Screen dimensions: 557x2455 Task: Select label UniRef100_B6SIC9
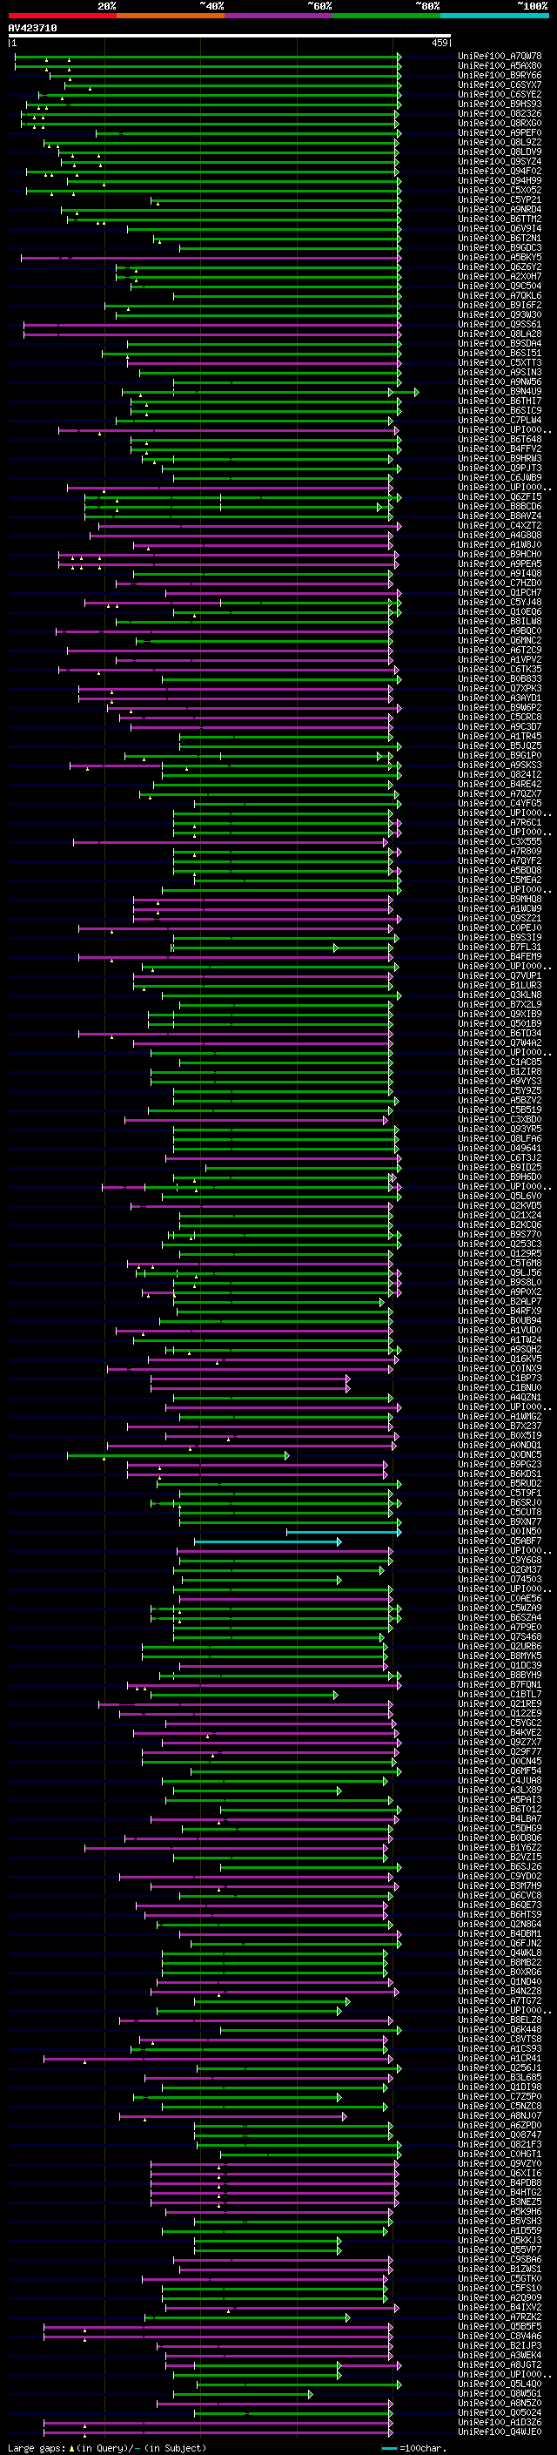coord(500,411)
